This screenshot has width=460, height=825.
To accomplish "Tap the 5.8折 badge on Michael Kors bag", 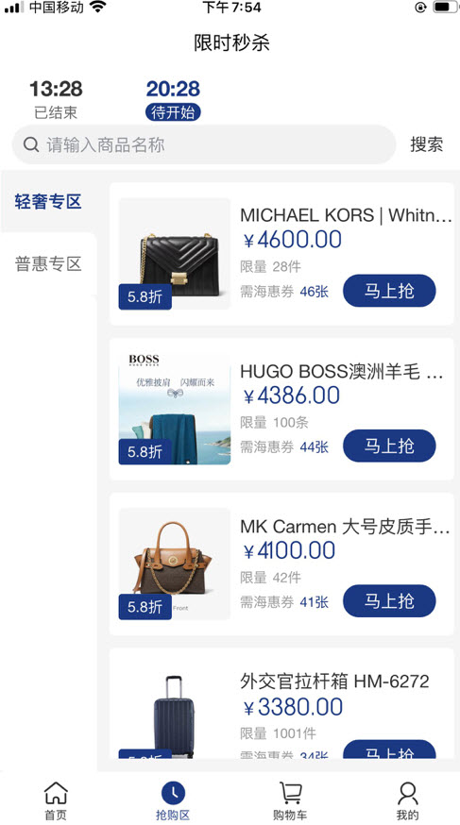I will (145, 296).
